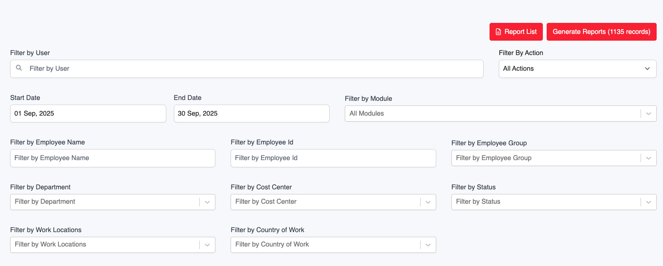The image size is (663, 266).
Task: Expand the Cost Center dropdown arrow
Action: tap(428, 202)
